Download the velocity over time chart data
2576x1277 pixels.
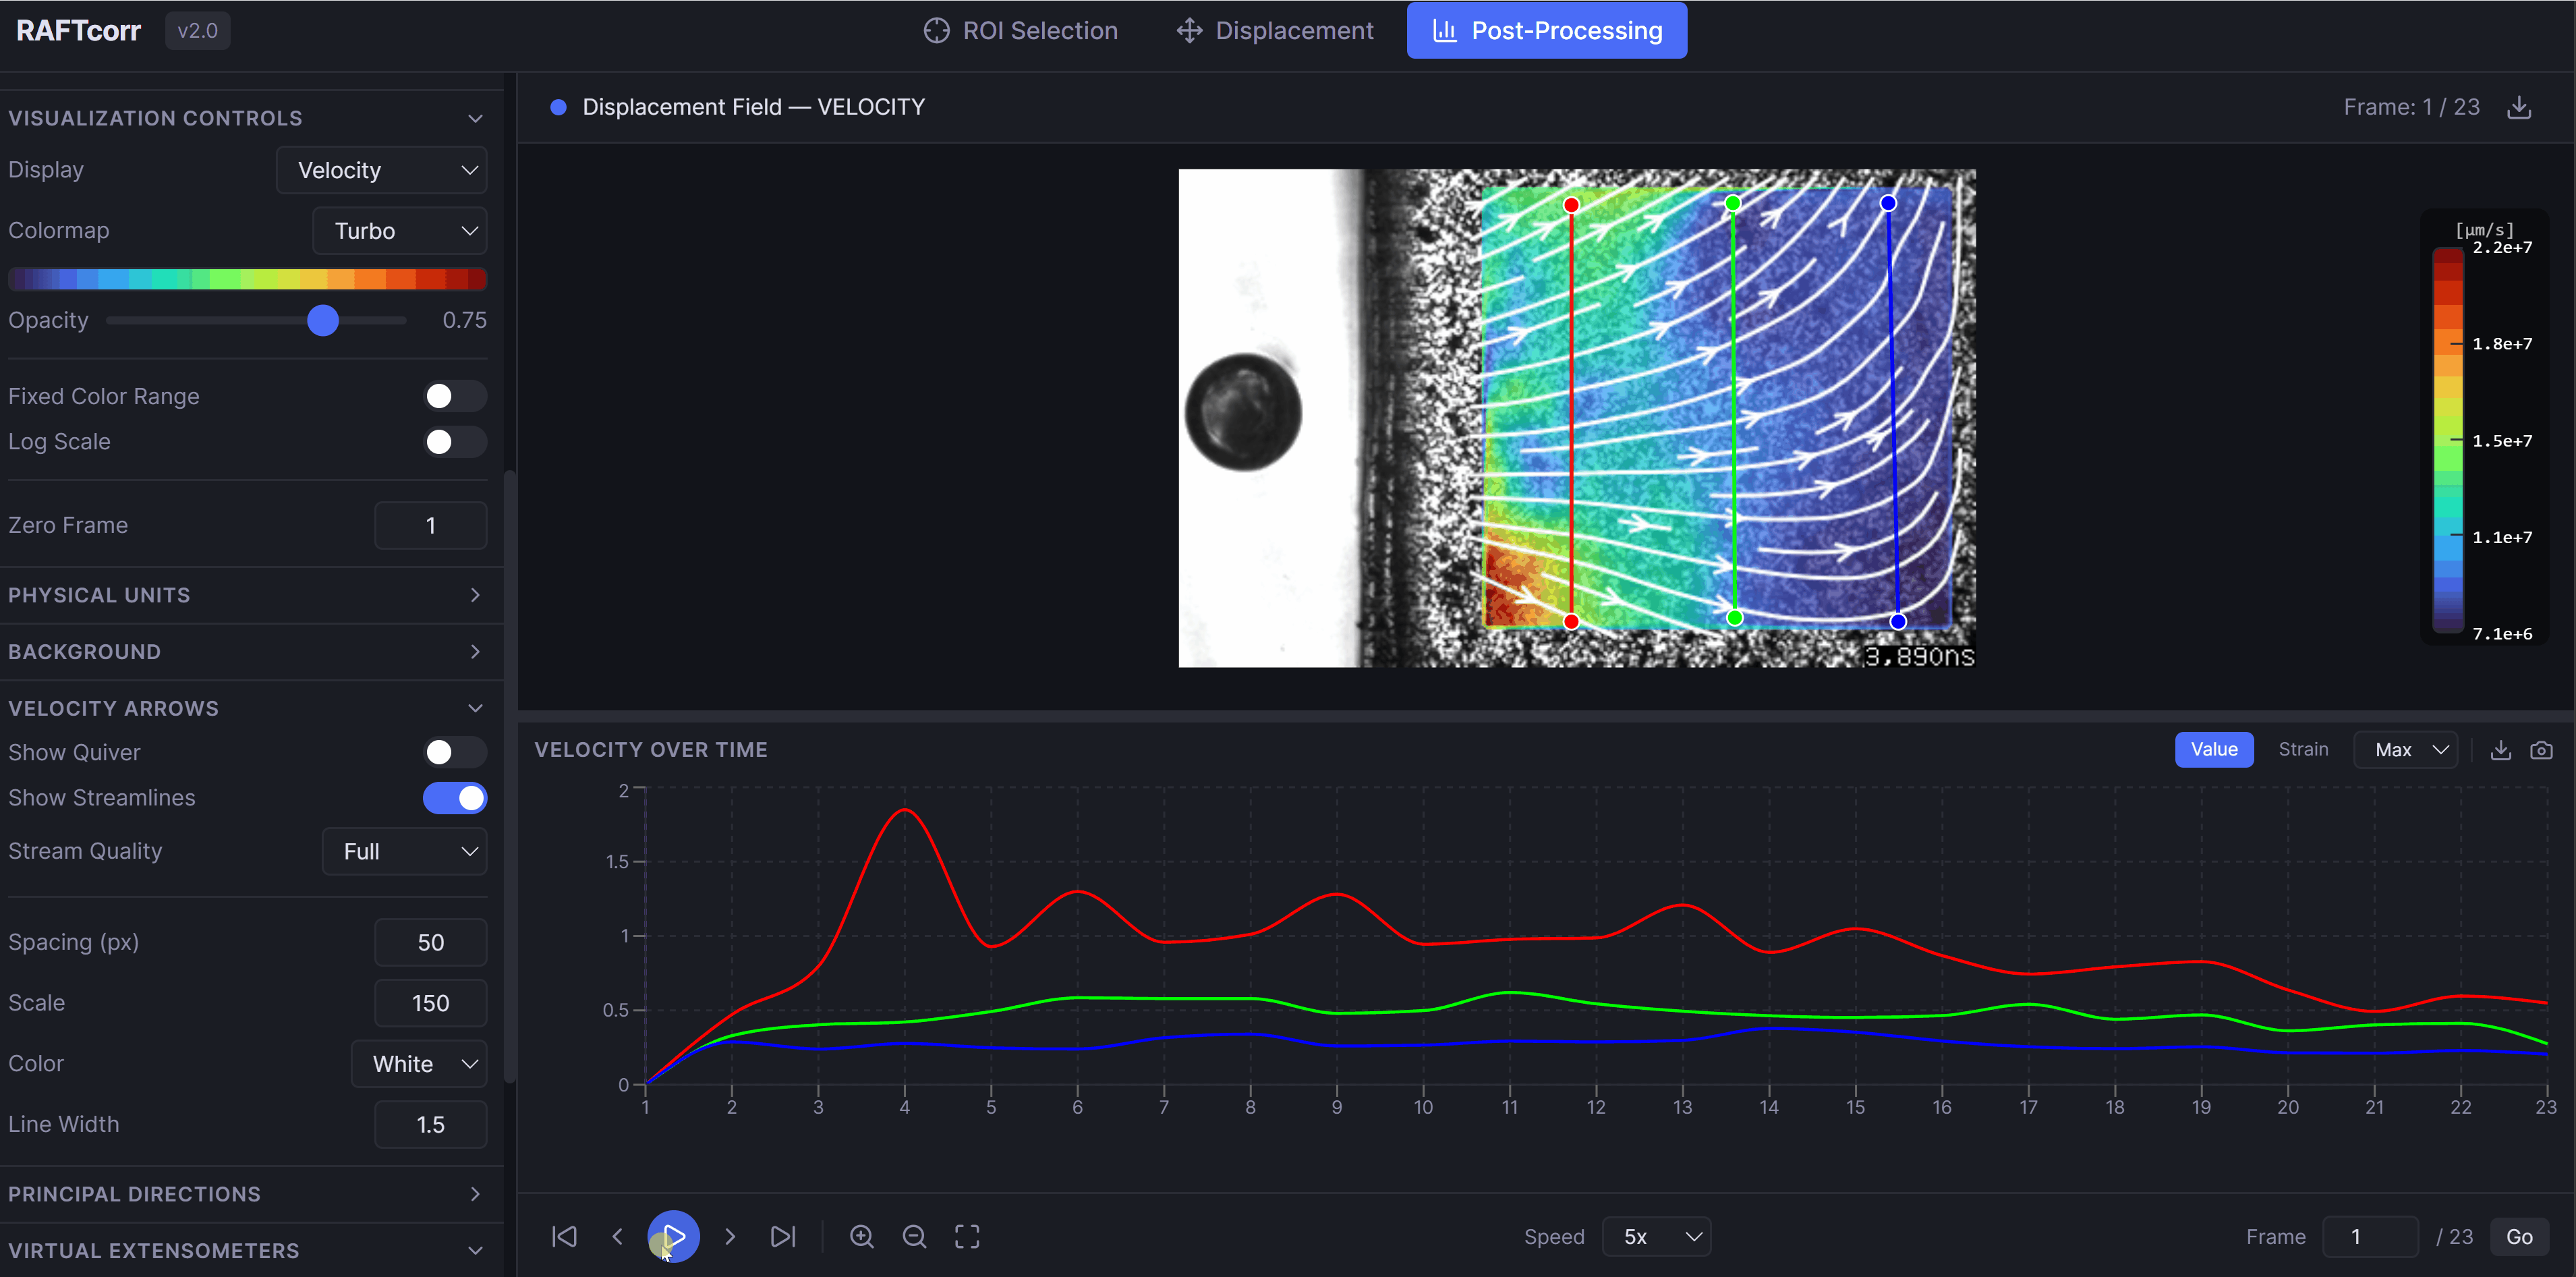coord(2500,750)
